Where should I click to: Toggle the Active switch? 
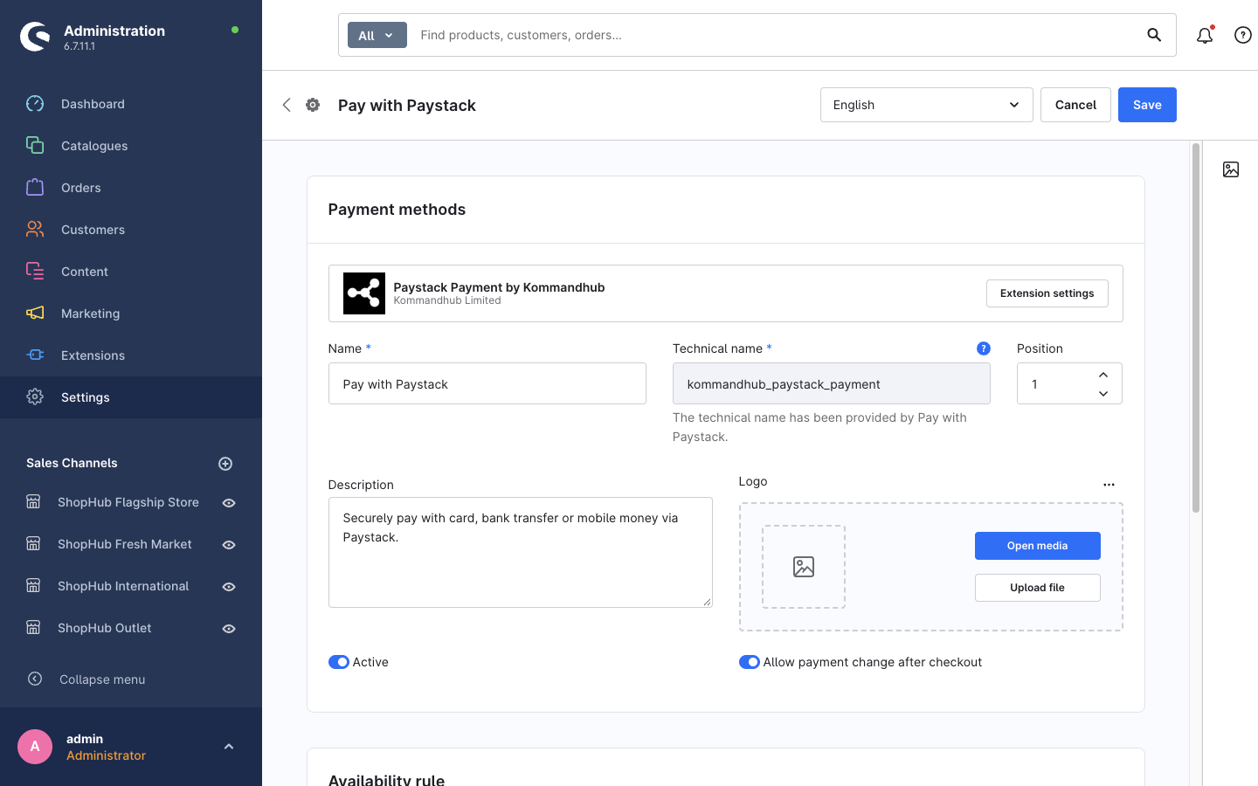pyautogui.click(x=339, y=662)
